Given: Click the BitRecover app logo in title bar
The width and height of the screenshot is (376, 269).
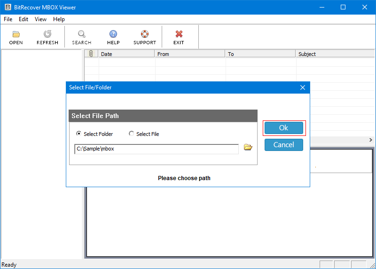Looking at the screenshot, I should click(8, 7).
